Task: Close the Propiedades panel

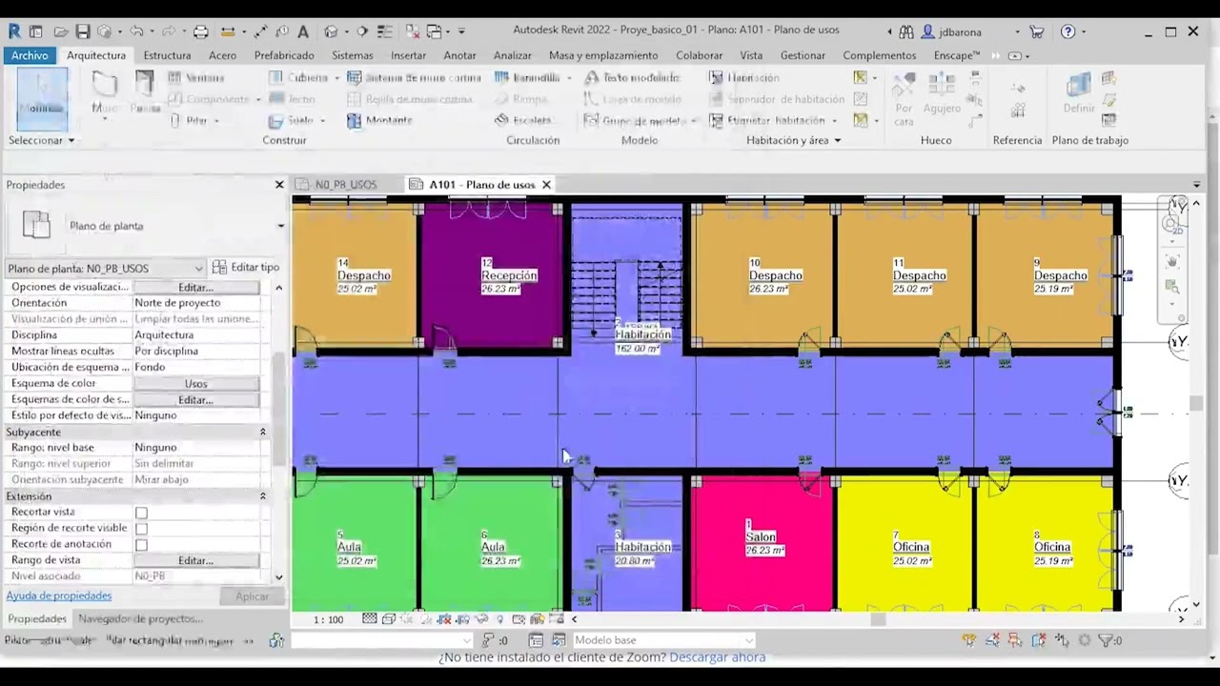Action: [279, 185]
